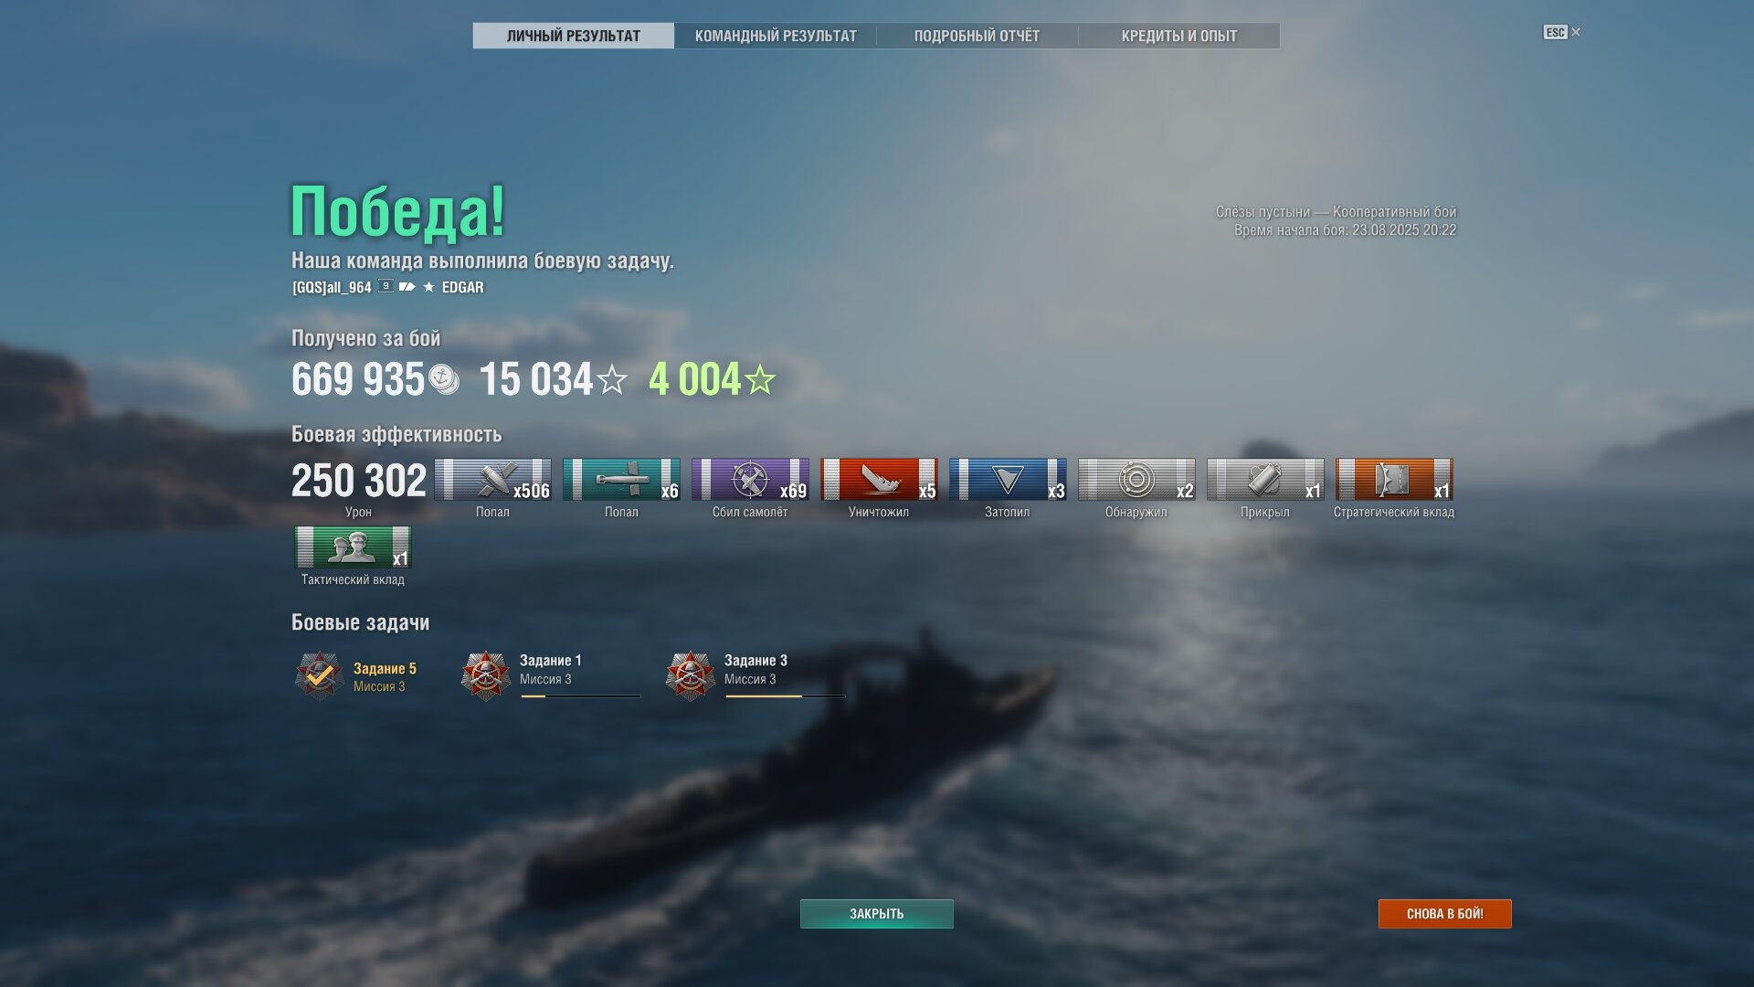Click the torpedo hits ribbon x6

[621, 480]
